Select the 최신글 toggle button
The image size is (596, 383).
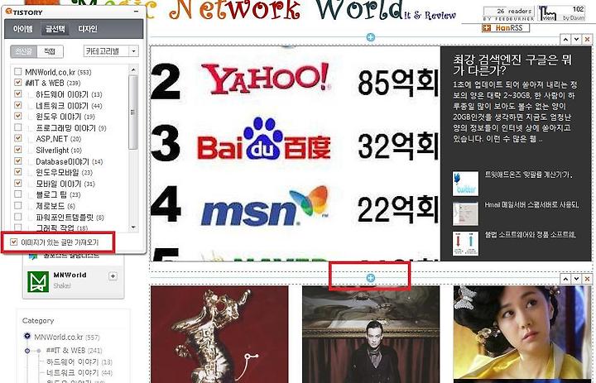23,51
